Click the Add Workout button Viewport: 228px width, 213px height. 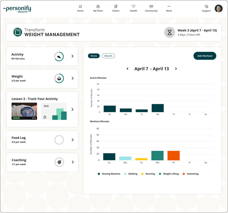pos(205,56)
